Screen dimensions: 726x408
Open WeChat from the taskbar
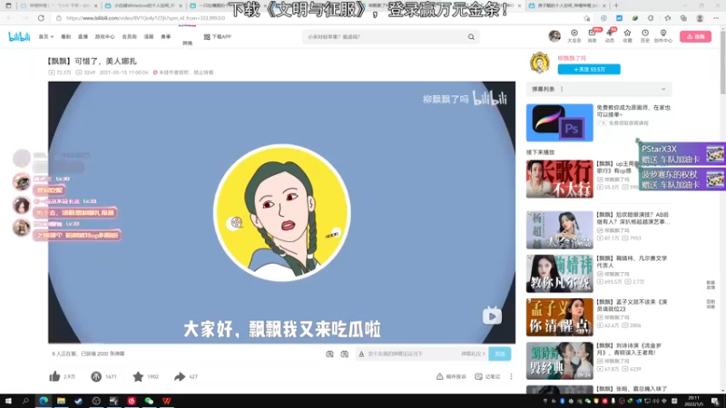pos(149,401)
